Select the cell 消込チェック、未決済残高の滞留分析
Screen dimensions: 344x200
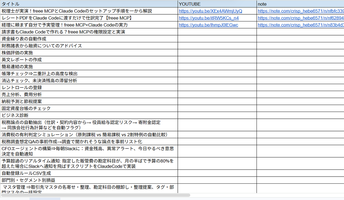(x=89, y=81)
